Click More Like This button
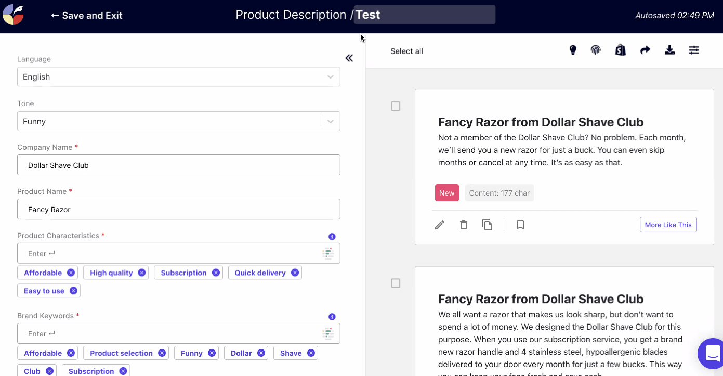The width and height of the screenshot is (723, 376). (668, 225)
